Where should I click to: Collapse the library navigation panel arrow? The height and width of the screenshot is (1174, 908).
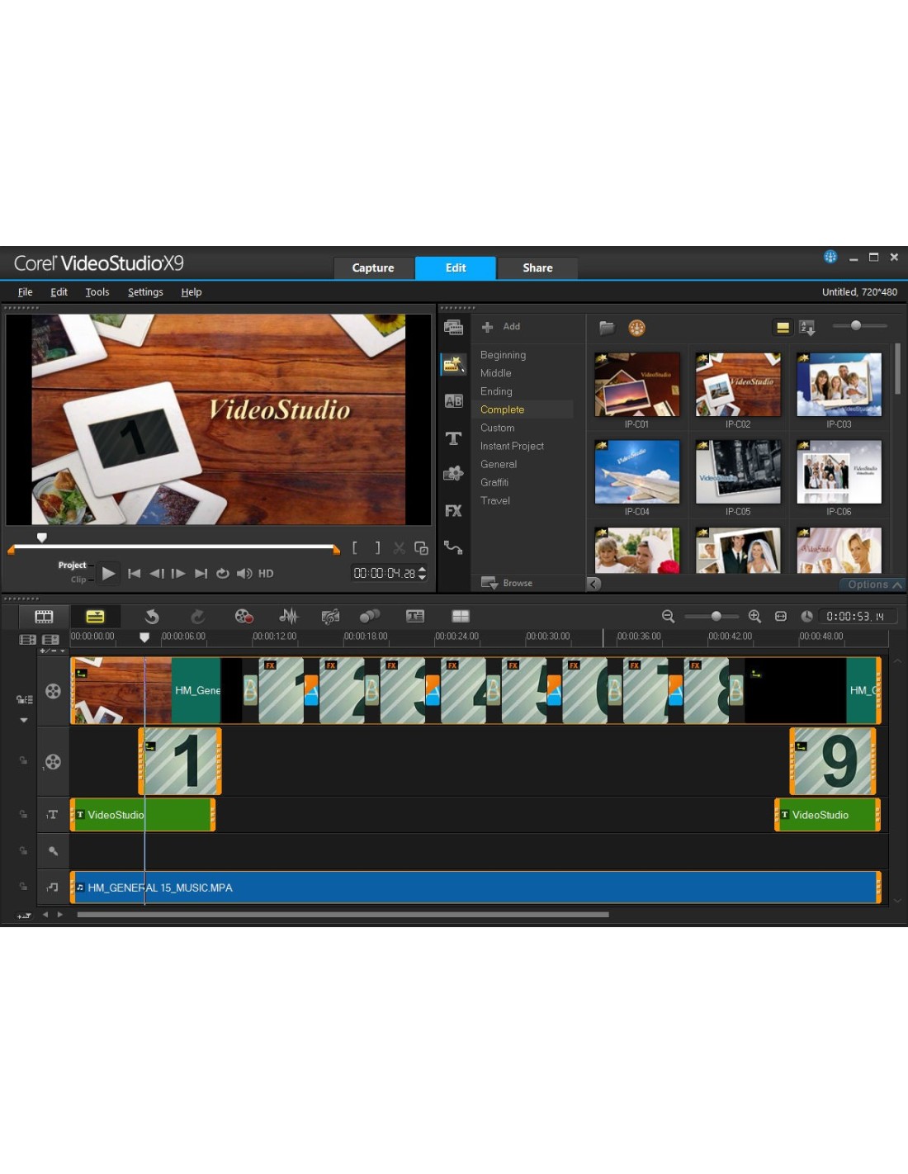[594, 584]
